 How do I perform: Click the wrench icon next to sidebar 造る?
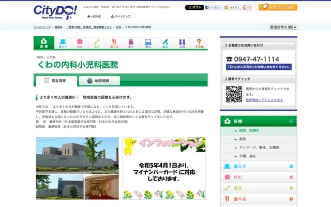(227, 188)
